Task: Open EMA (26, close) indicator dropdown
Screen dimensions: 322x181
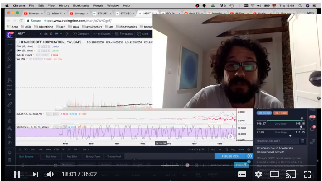Action: [34, 51]
